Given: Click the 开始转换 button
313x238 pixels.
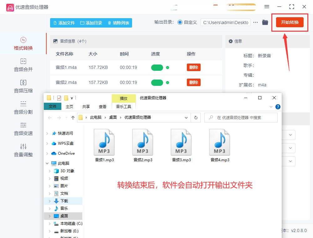Looking at the screenshot, I should [x=290, y=22].
